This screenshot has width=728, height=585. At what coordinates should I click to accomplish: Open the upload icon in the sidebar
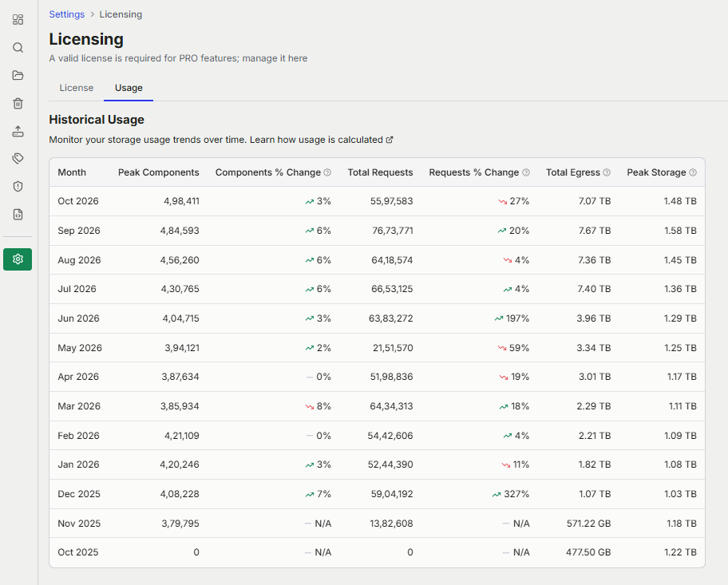click(18, 131)
